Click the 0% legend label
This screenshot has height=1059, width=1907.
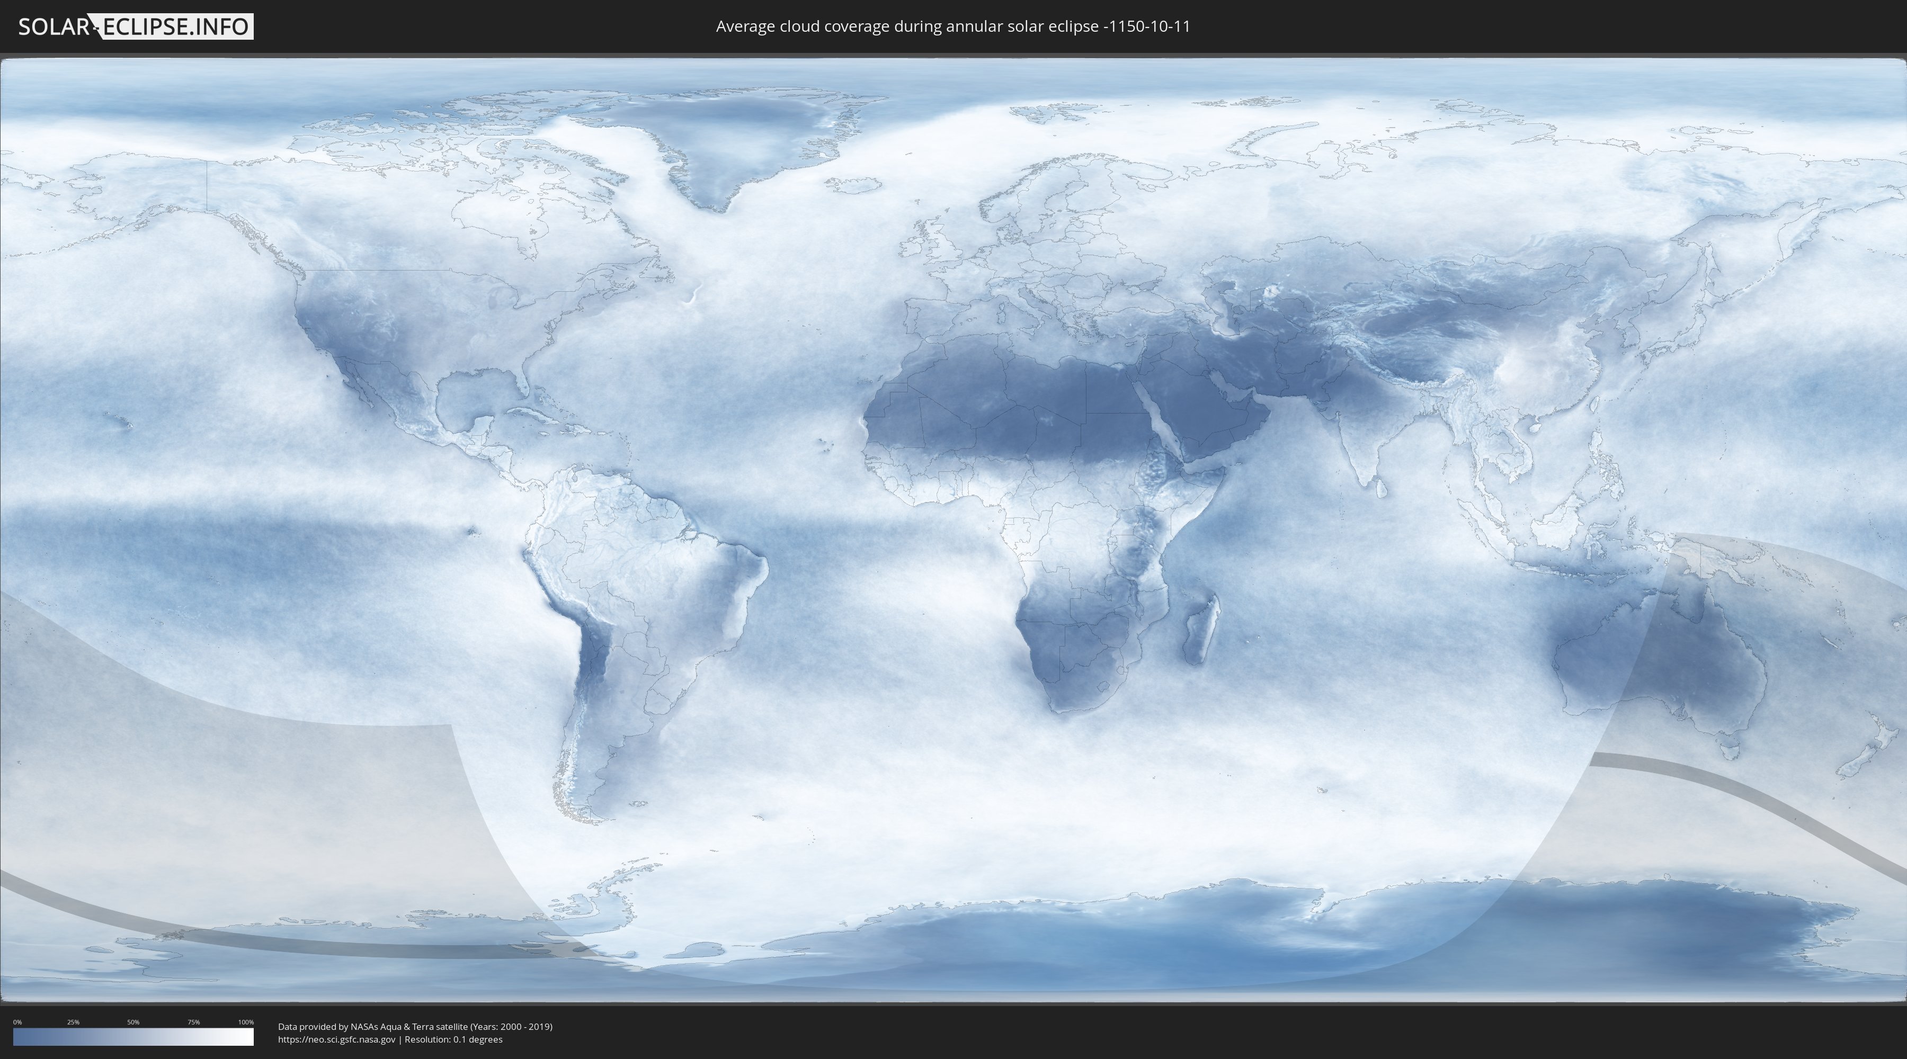pos(18,1022)
